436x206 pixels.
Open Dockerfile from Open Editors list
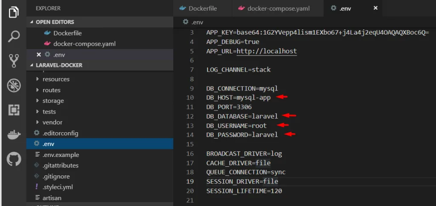coord(100,33)
